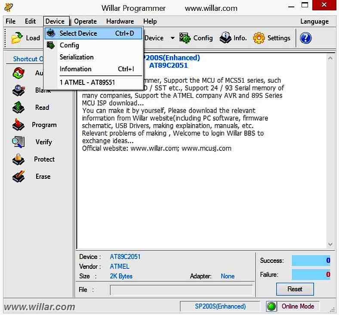
Task: Click the blue Help question mark icon
Action: [x=305, y=38]
